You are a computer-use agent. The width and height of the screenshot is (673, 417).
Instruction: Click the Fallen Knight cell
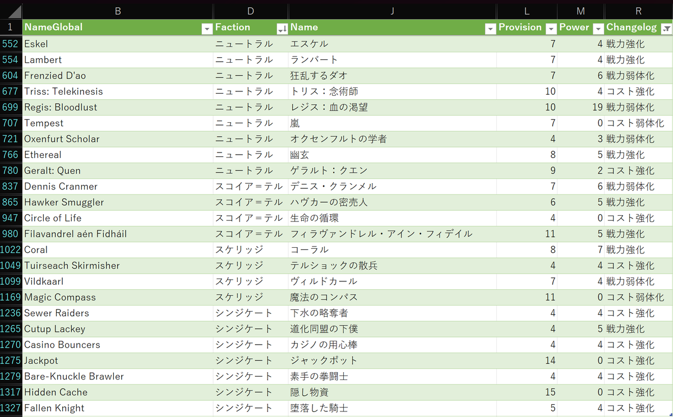[x=118, y=408]
